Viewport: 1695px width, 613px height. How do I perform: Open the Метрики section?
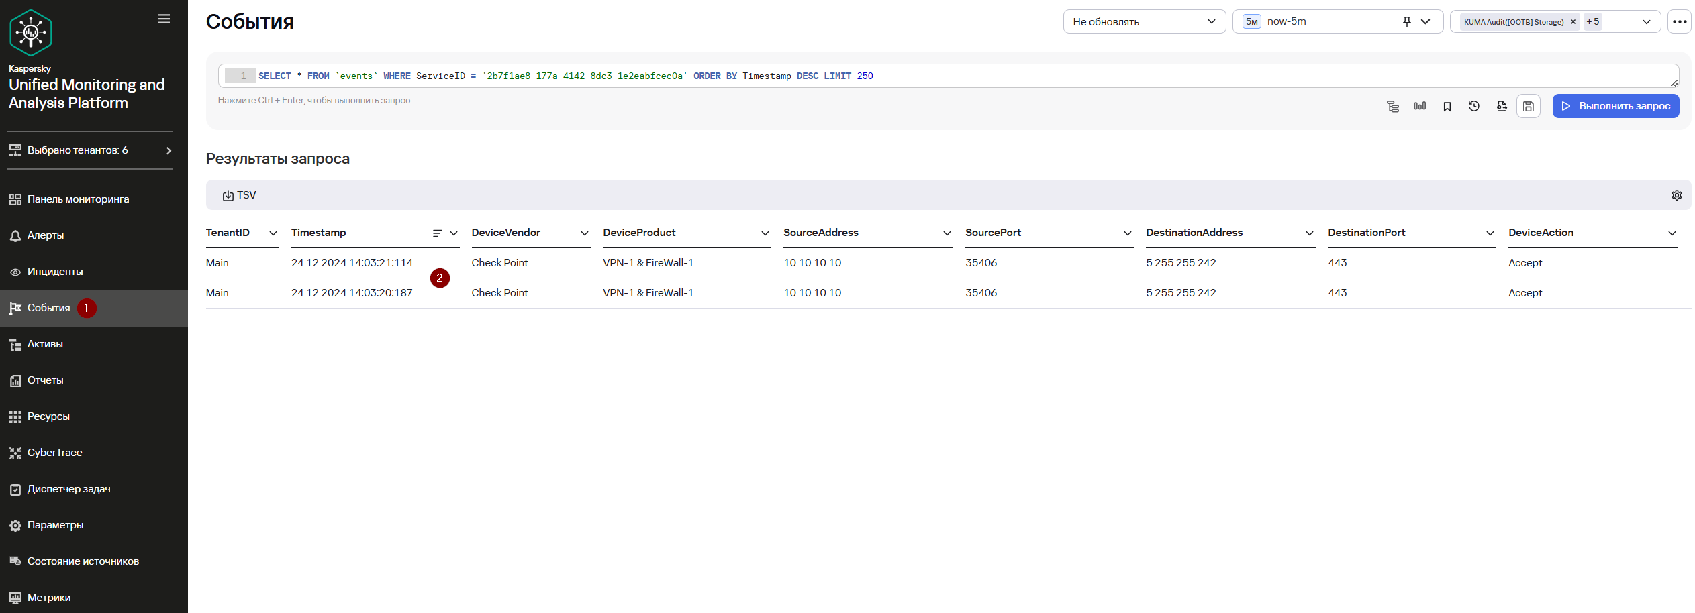94,598
